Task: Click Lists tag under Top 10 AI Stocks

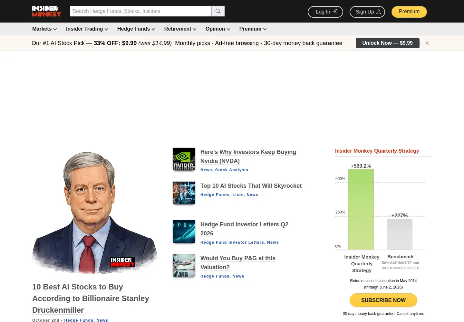Action: [x=238, y=195]
